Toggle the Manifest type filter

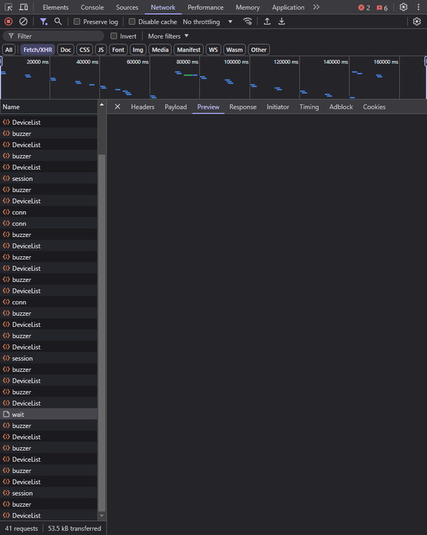(188, 49)
